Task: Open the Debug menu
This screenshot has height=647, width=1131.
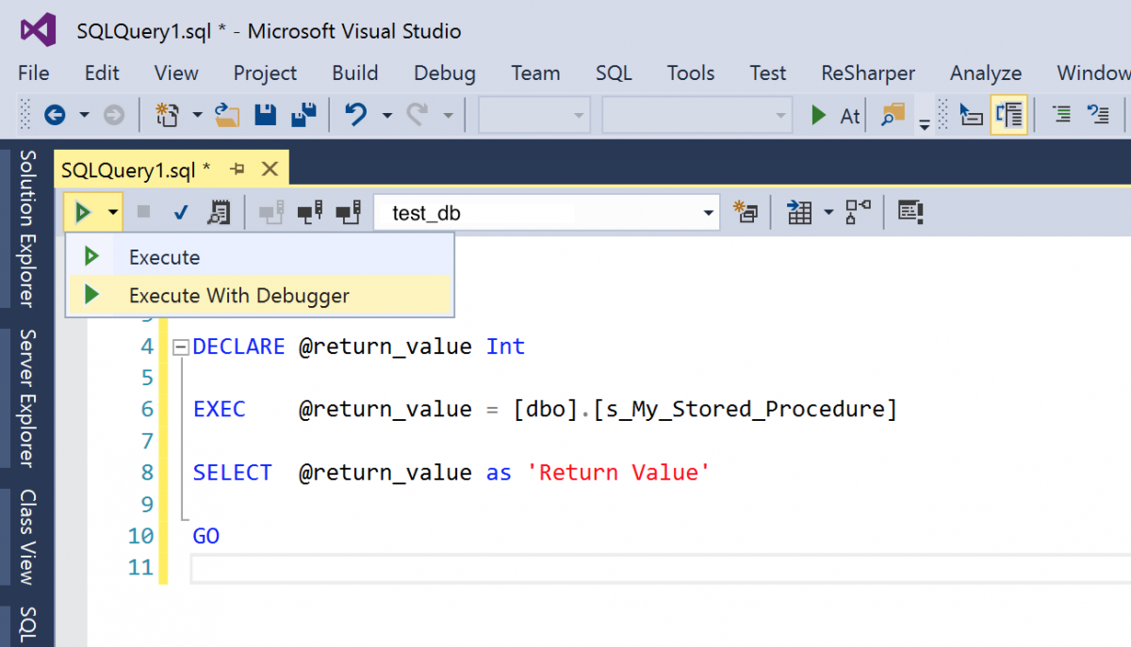Action: (x=444, y=73)
